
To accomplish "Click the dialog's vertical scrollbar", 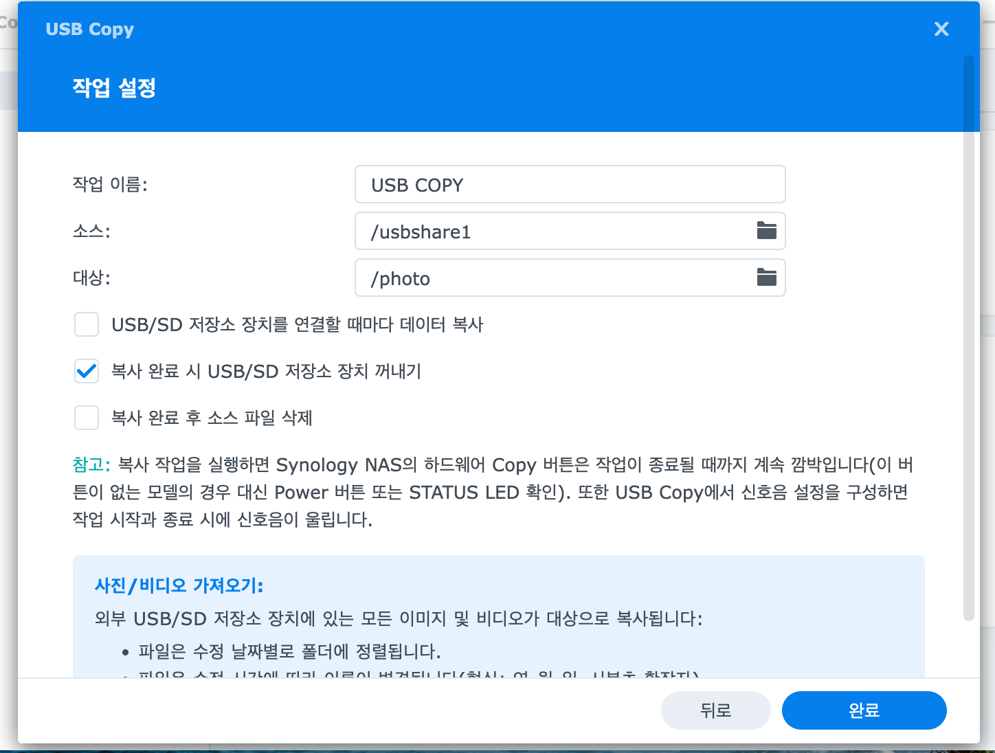I will click(x=969, y=338).
